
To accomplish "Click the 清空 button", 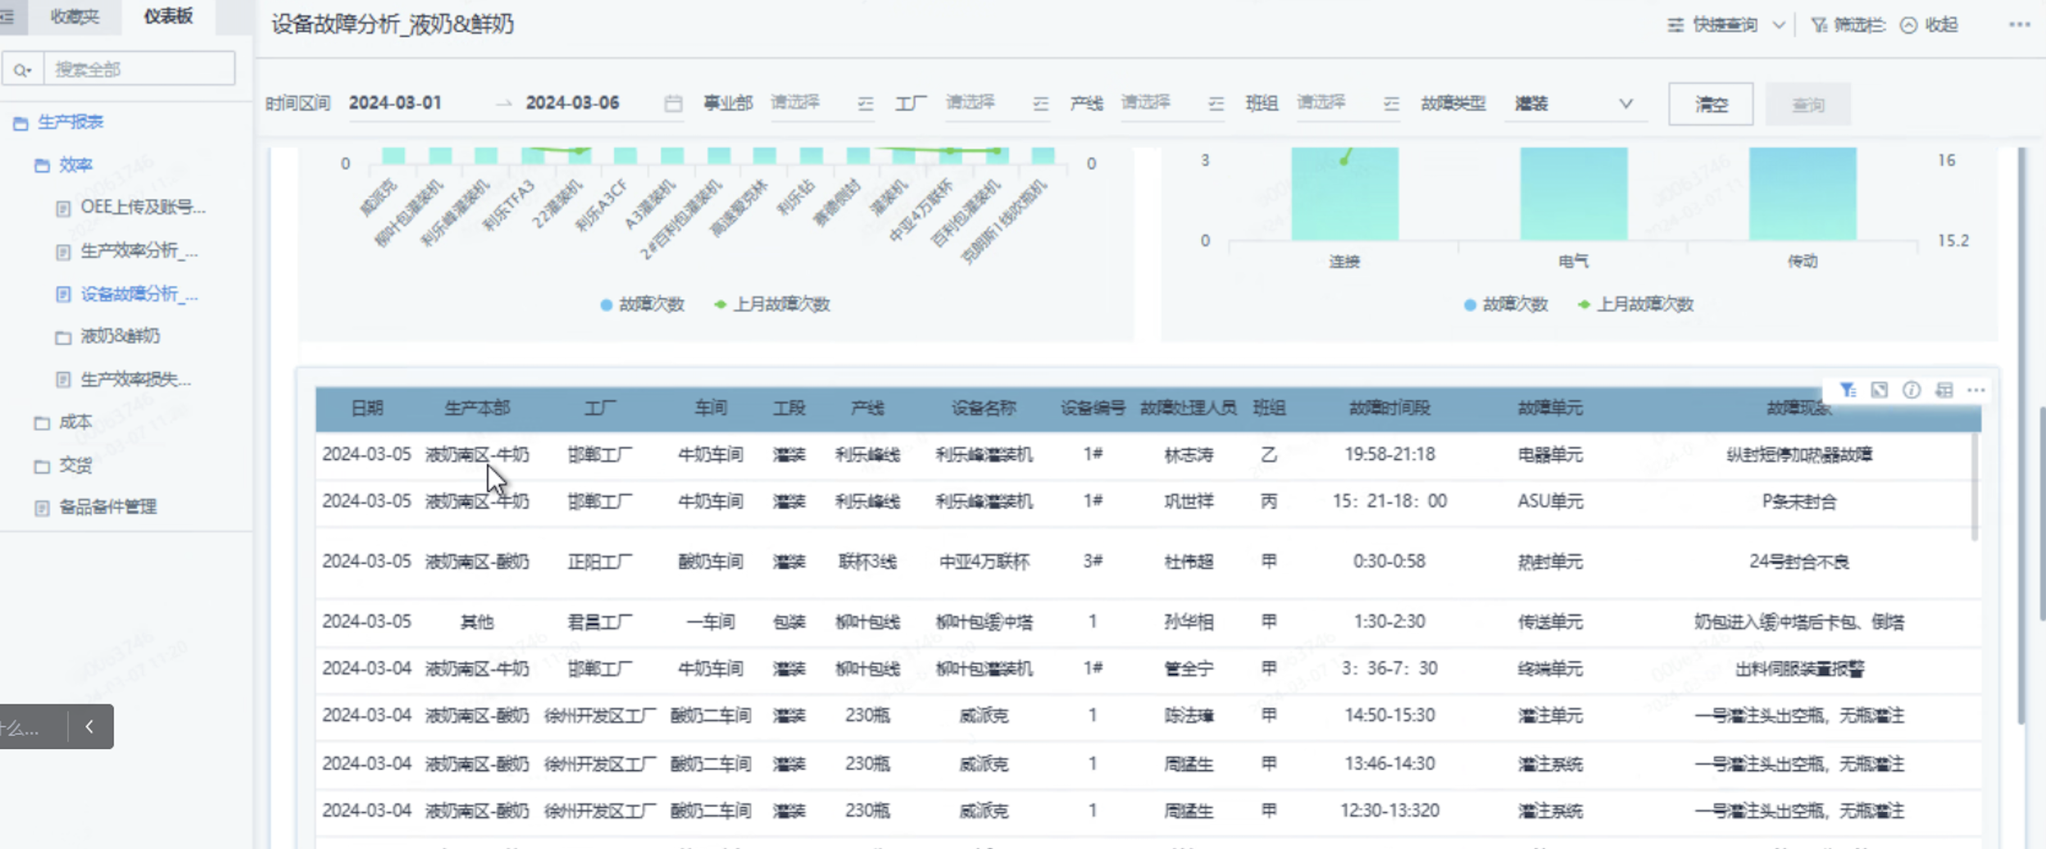I will point(1711,104).
